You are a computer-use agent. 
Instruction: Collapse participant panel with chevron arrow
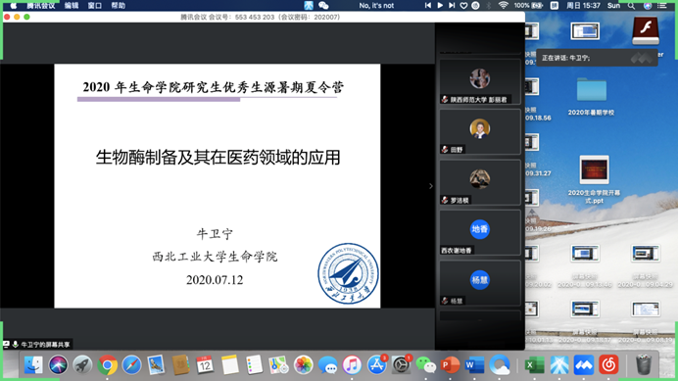tap(431, 186)
